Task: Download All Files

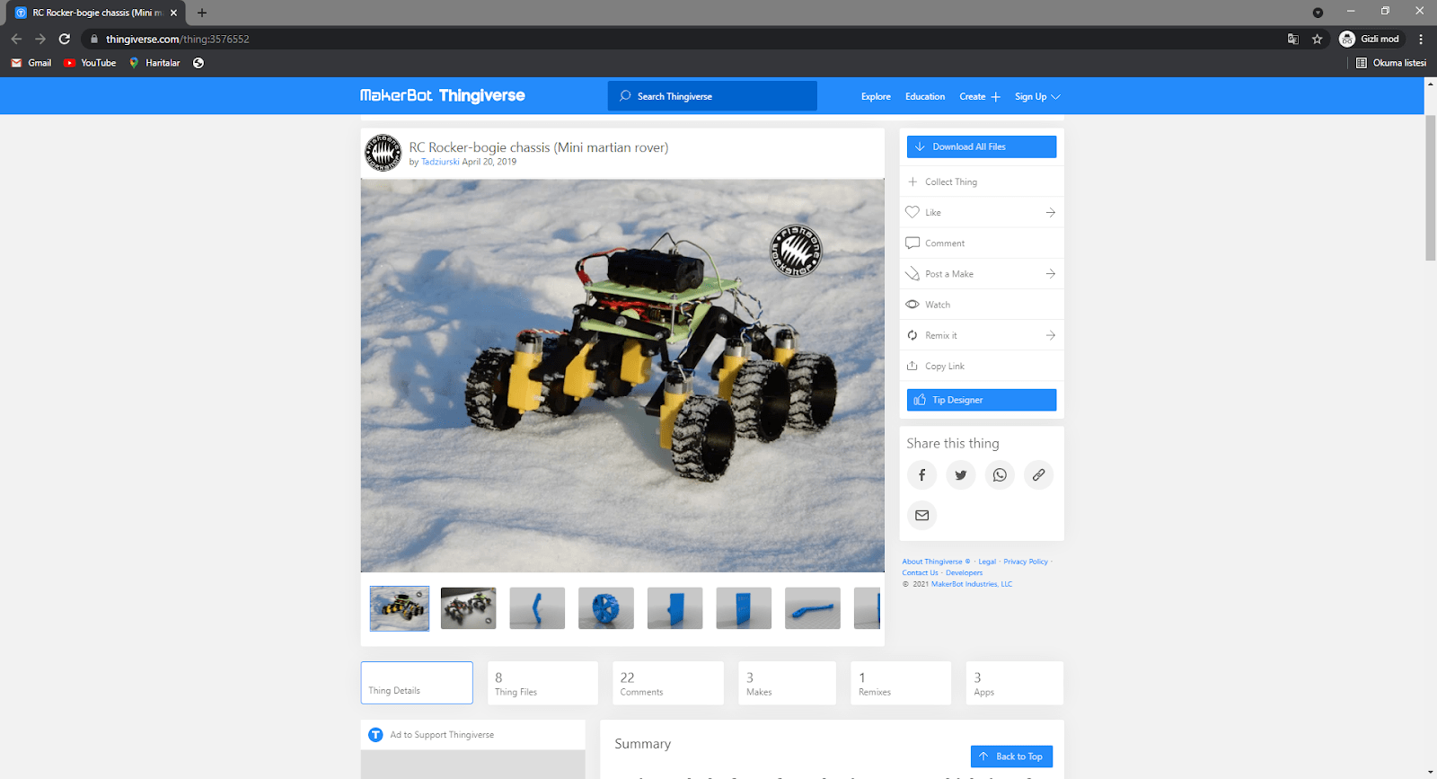Action: [981, 147]
